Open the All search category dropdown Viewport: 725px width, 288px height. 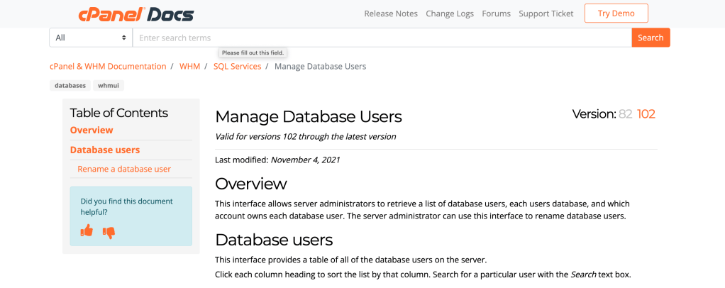pos(91,38)
